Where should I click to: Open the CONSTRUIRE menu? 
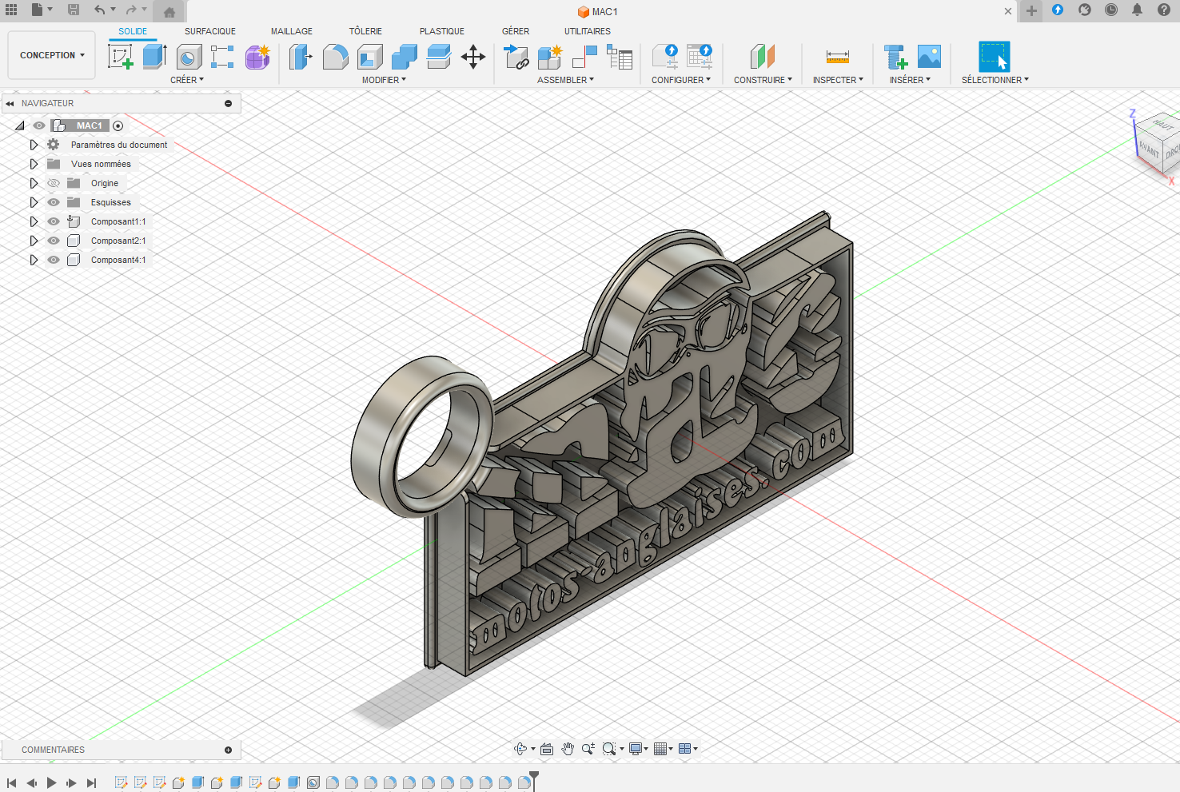pyautogui.click(x=763, y=80)
